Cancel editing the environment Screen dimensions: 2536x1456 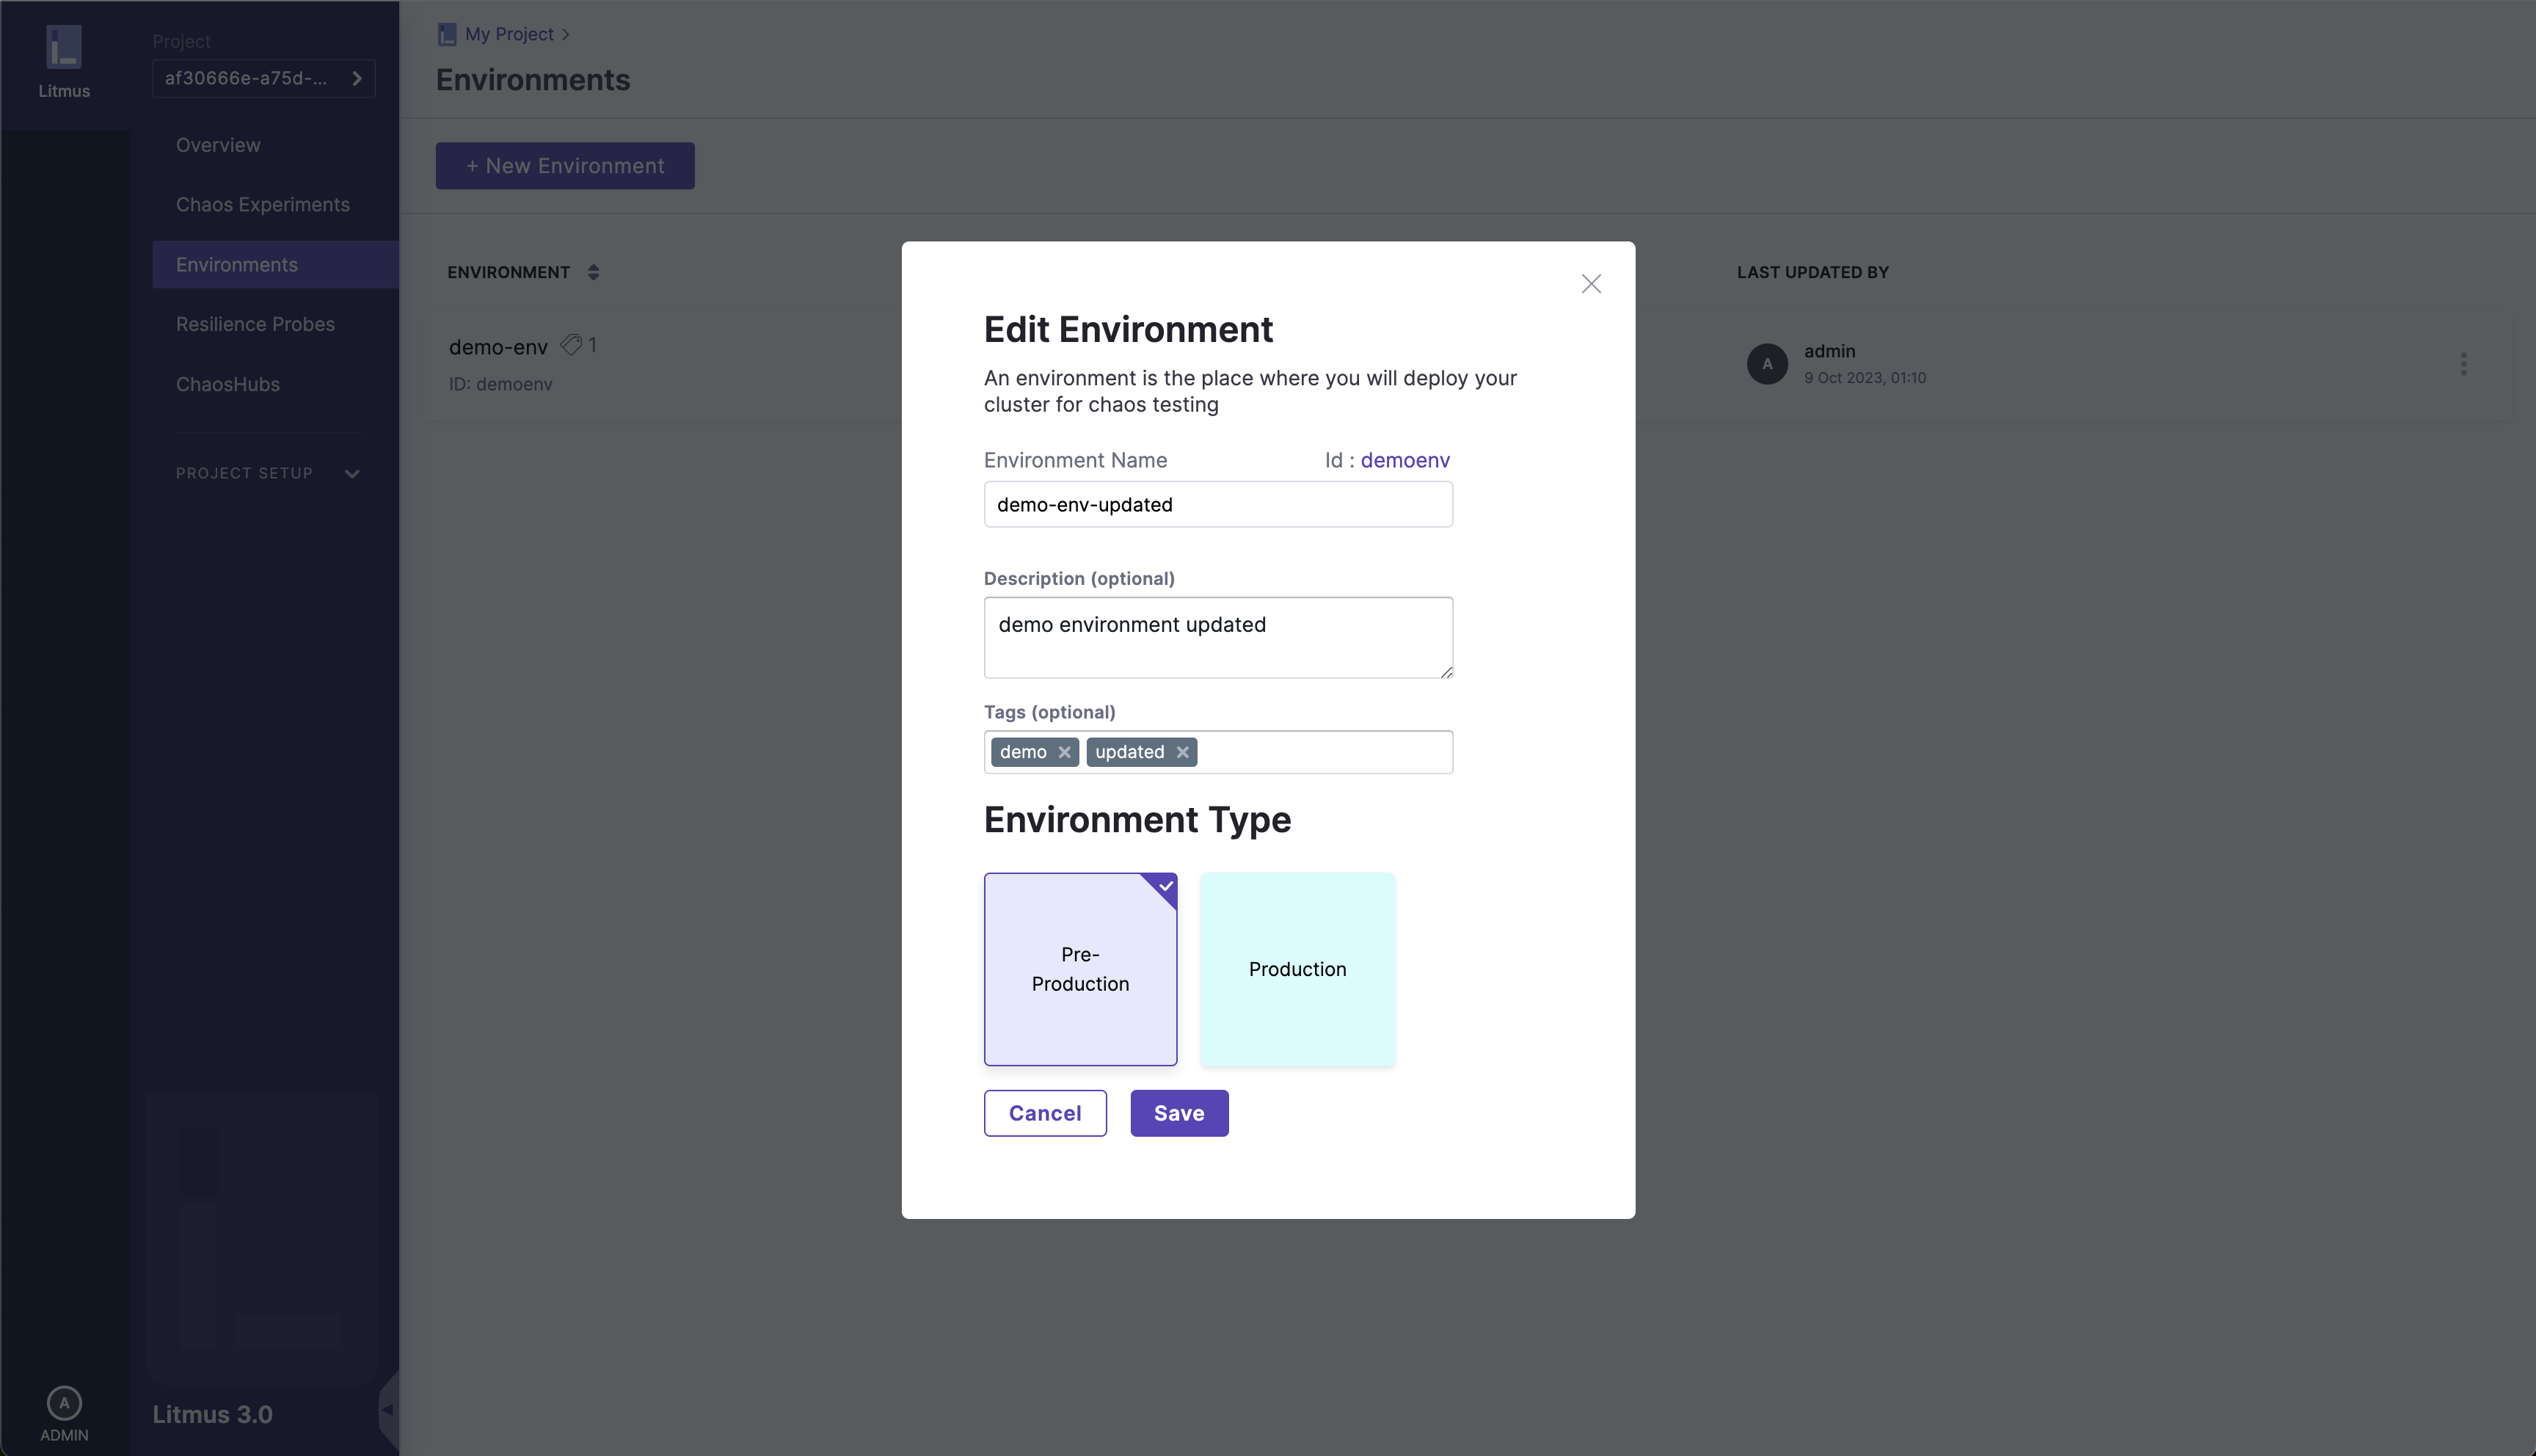point(1045,1113)
